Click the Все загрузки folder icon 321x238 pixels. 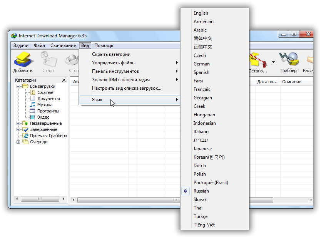pos(25,86)
